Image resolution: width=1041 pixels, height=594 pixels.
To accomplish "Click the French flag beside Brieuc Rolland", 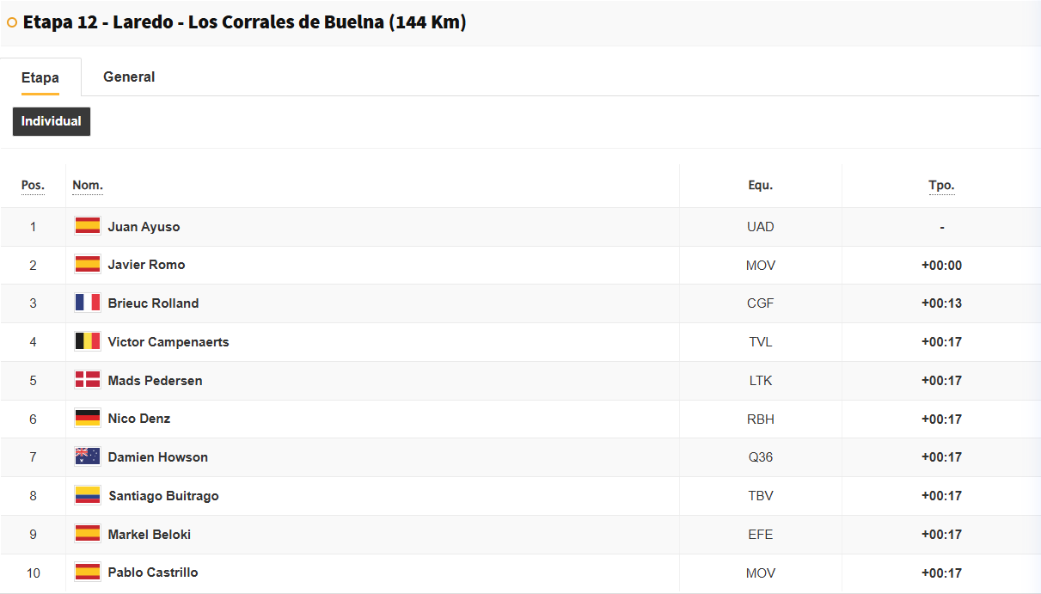I will click(x=88, y=303).
